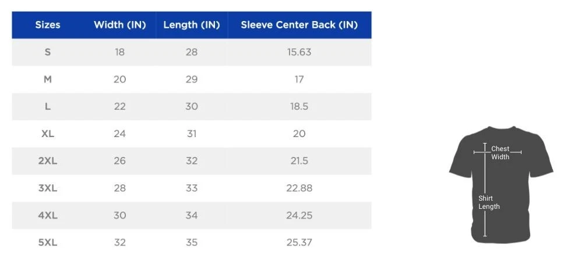Select the 3XL size row label
Image resolution: width=564 pixels, height=280 pixels.
tap(48, 188)
